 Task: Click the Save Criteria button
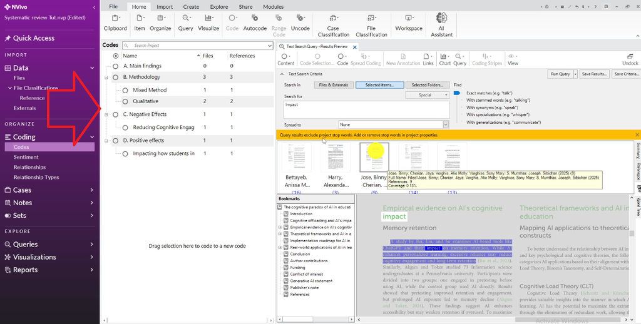(x=626, y=74)
